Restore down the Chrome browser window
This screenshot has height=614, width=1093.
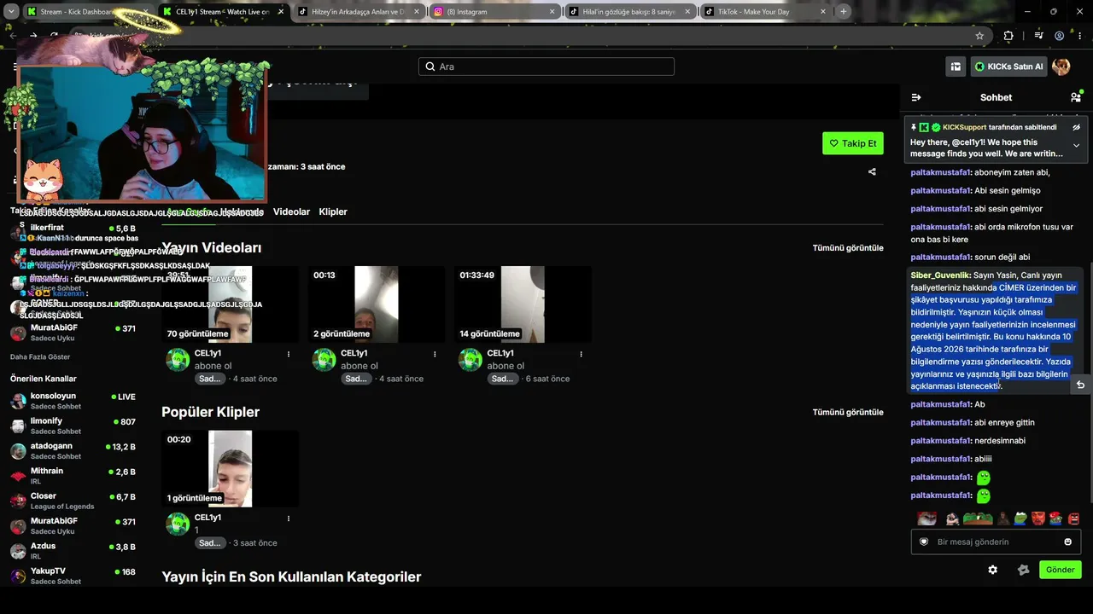coord(1054,12)
